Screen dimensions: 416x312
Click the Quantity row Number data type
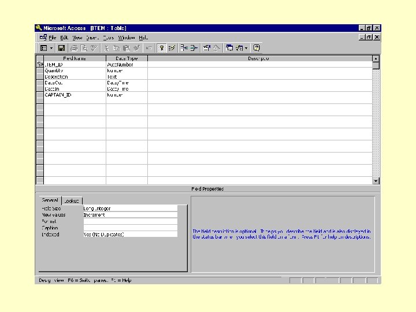coord(127,70)
